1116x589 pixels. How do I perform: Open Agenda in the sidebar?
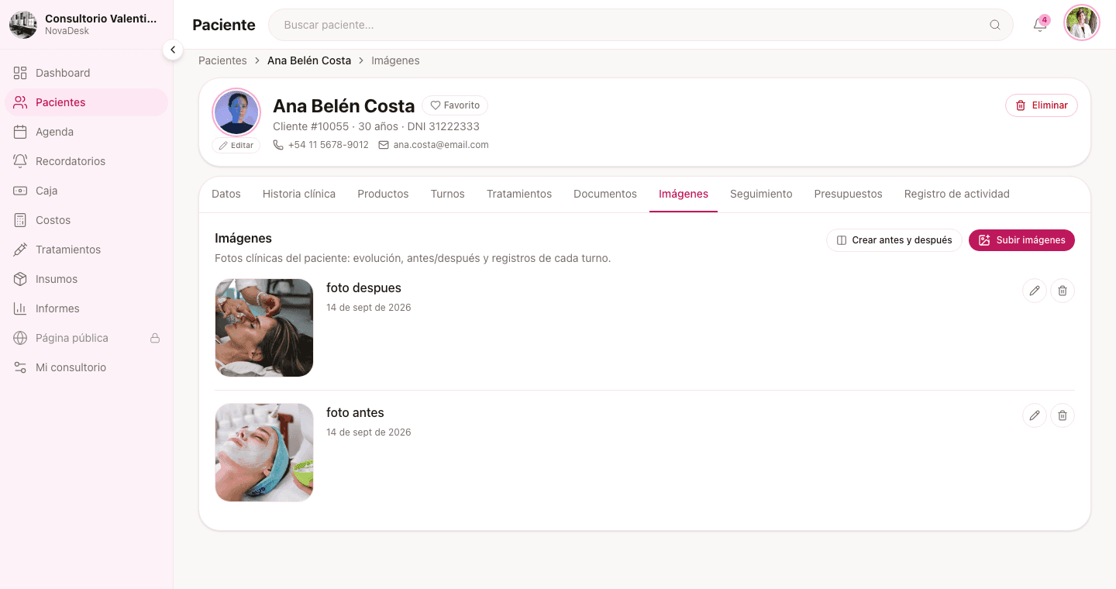tap(86, 132)
